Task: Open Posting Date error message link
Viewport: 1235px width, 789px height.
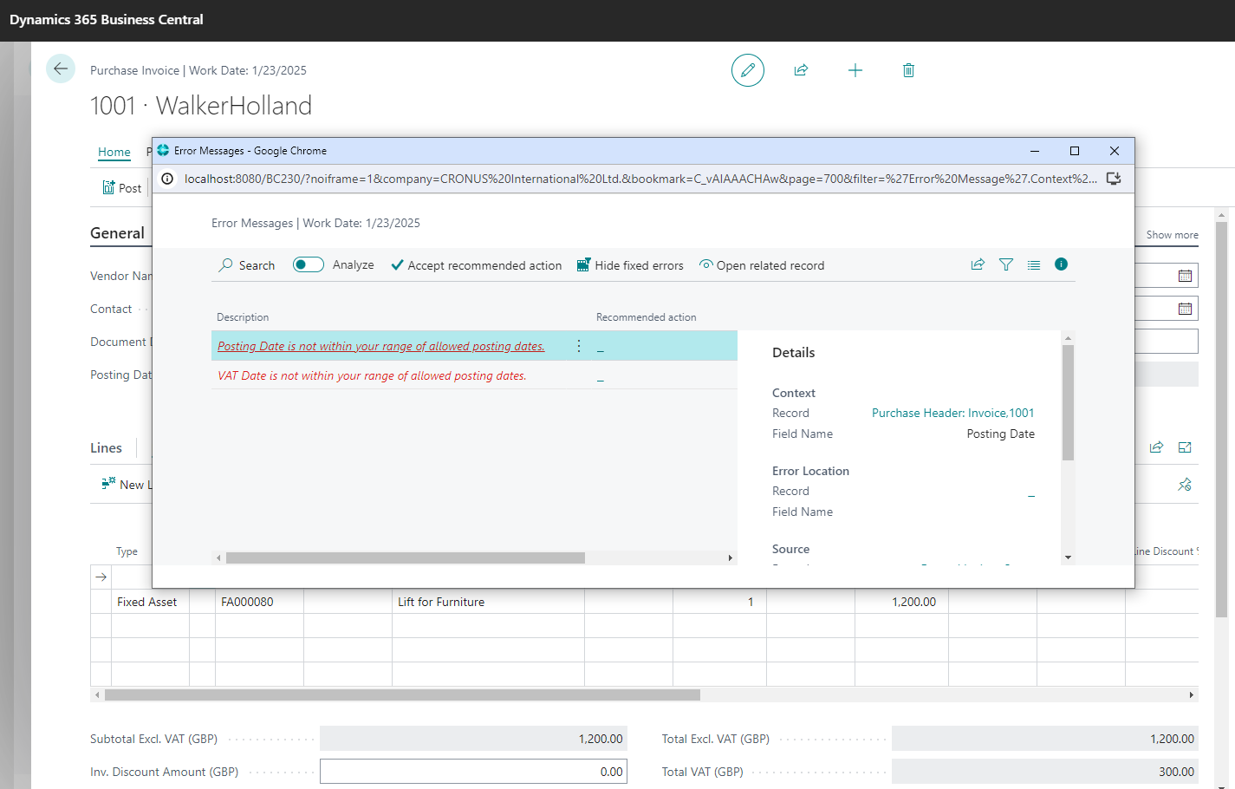Action: click(x=381, y=346)
